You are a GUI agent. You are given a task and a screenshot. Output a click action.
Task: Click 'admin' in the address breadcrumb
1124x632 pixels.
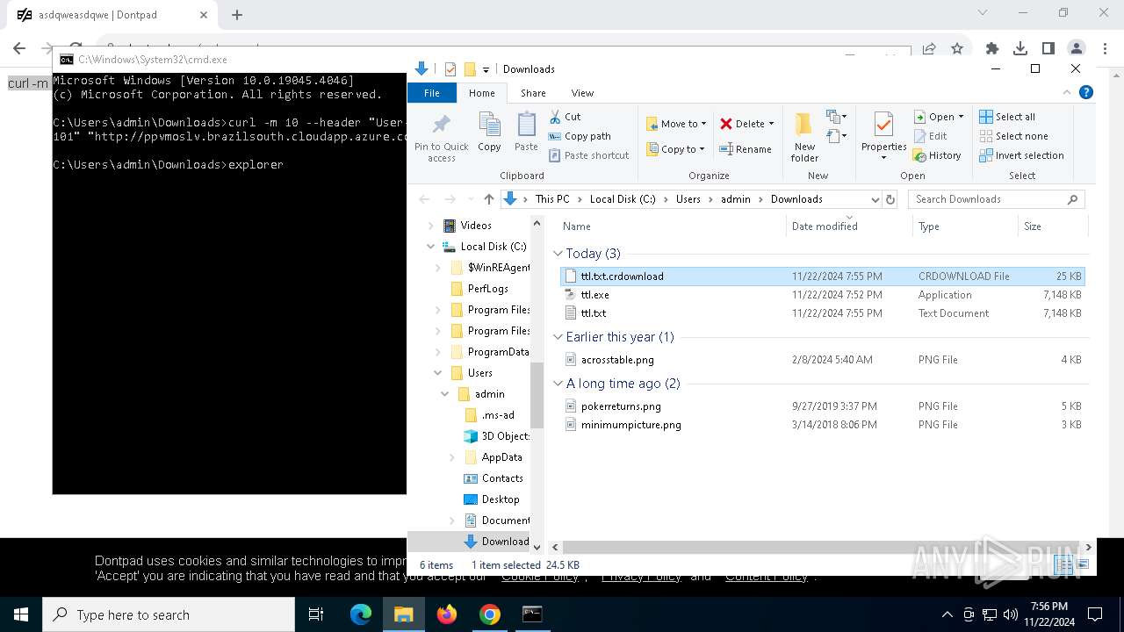click(736, 199)
